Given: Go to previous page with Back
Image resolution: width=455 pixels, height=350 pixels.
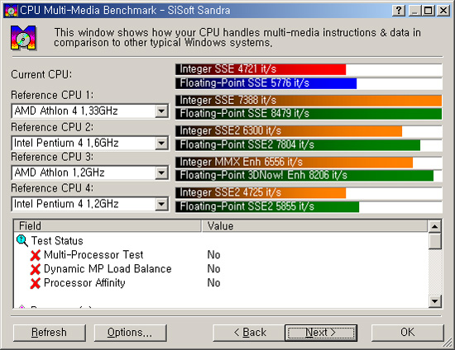Looking at the screenshot, I should click(249, 333).
